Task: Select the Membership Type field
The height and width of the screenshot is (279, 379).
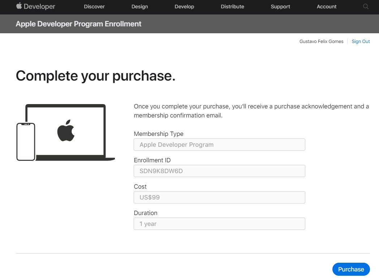Action: click(219, 145)
